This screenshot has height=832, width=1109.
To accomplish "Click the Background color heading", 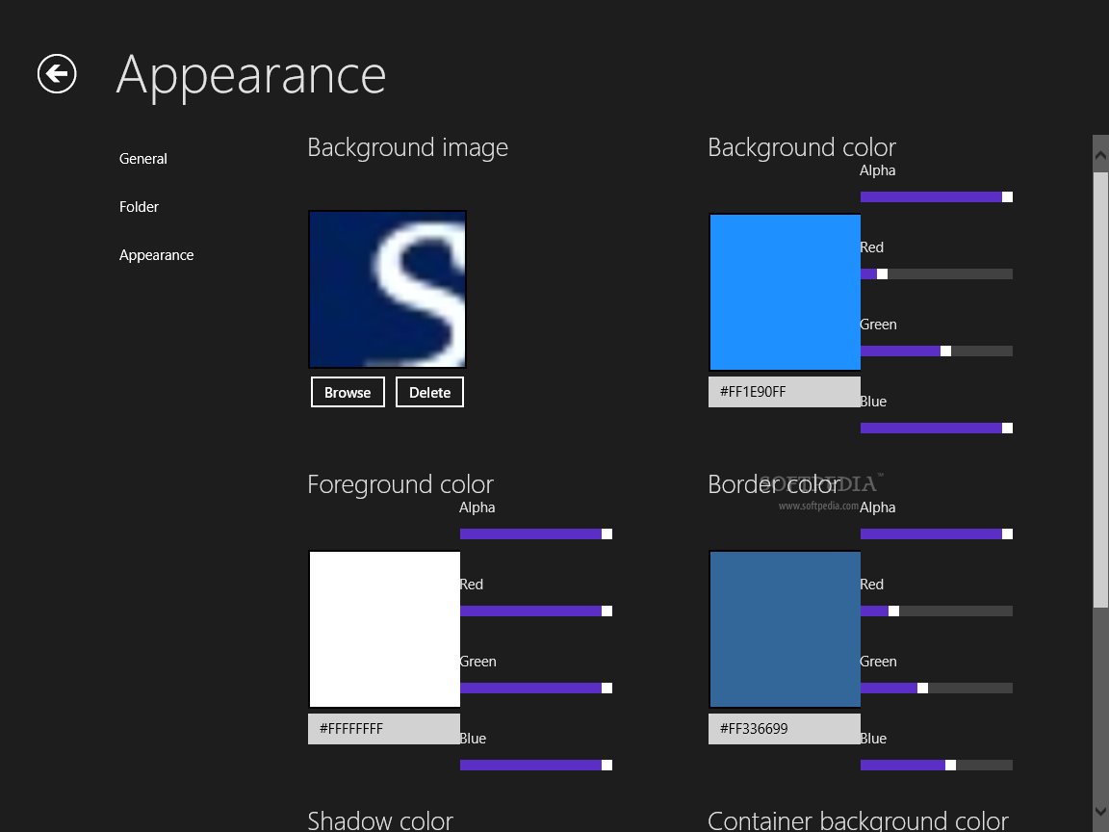I will (802, 147).
